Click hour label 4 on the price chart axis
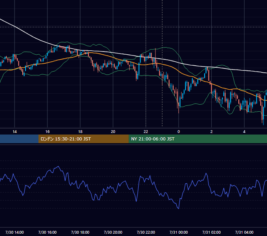 pyautogui.click(x=244, y=132)
